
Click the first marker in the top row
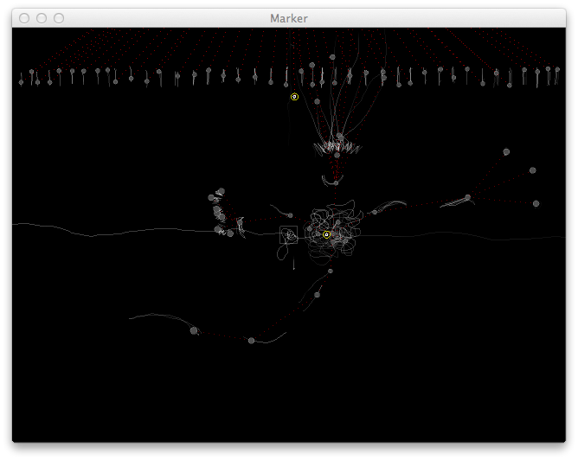[x=21, y=82]
